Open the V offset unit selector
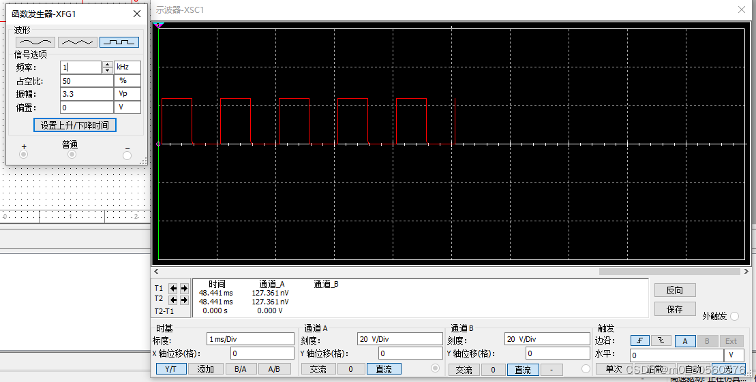 click(127, 108)
